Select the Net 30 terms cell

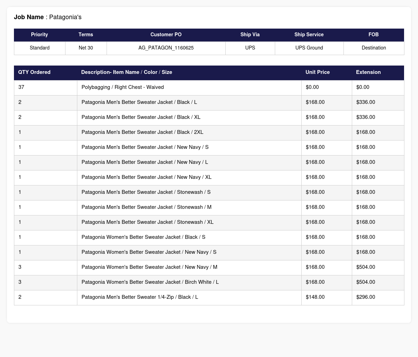point(86,48)
